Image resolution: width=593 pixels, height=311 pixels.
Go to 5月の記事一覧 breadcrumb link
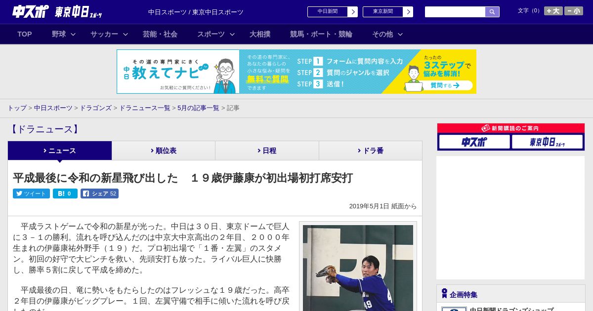(x=198, y=108)
